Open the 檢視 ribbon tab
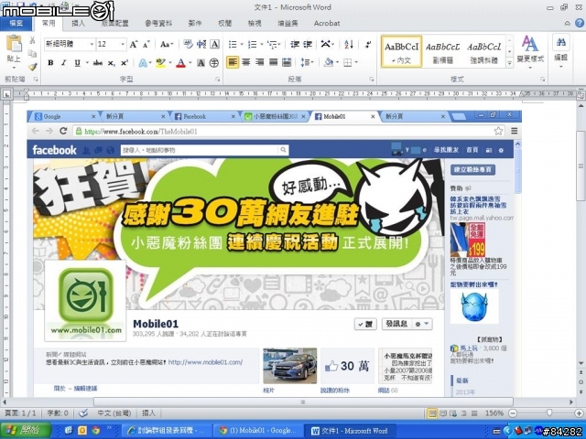 (x=255, y=23)
